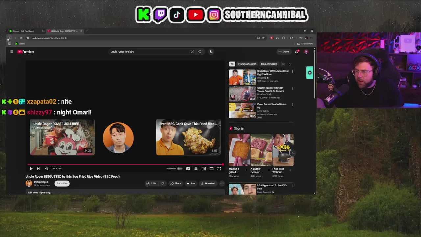This screenshot has height=237, width=421.
Task: Open the Making a grilled short
Action: click(x=239, y=149)
